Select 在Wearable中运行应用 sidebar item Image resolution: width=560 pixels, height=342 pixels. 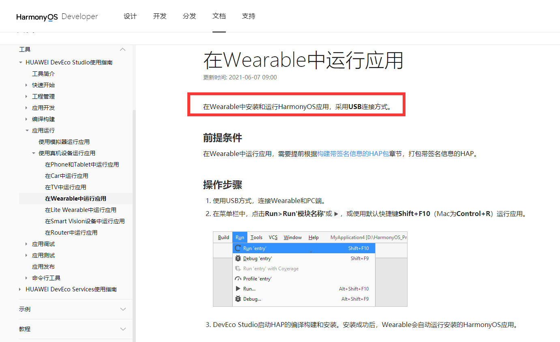pyautogui.click(x=75, y=199)
